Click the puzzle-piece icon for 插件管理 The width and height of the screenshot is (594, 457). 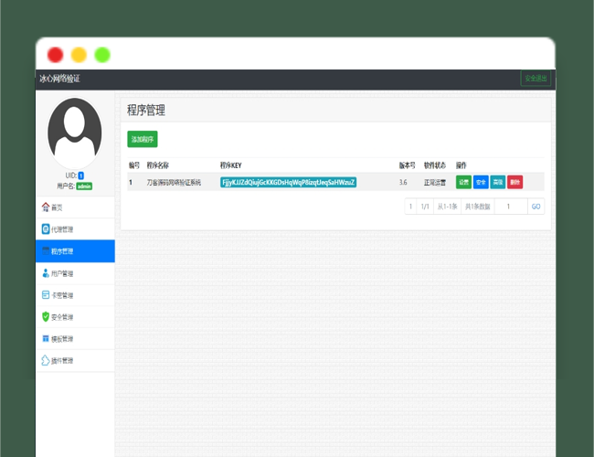click(46, 360)
